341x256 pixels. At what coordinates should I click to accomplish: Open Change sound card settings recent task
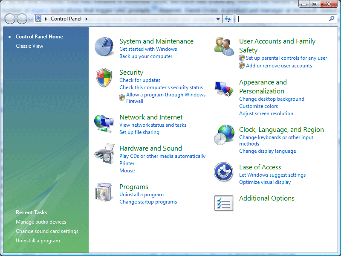pyautogui.click(x=47, y=231)
